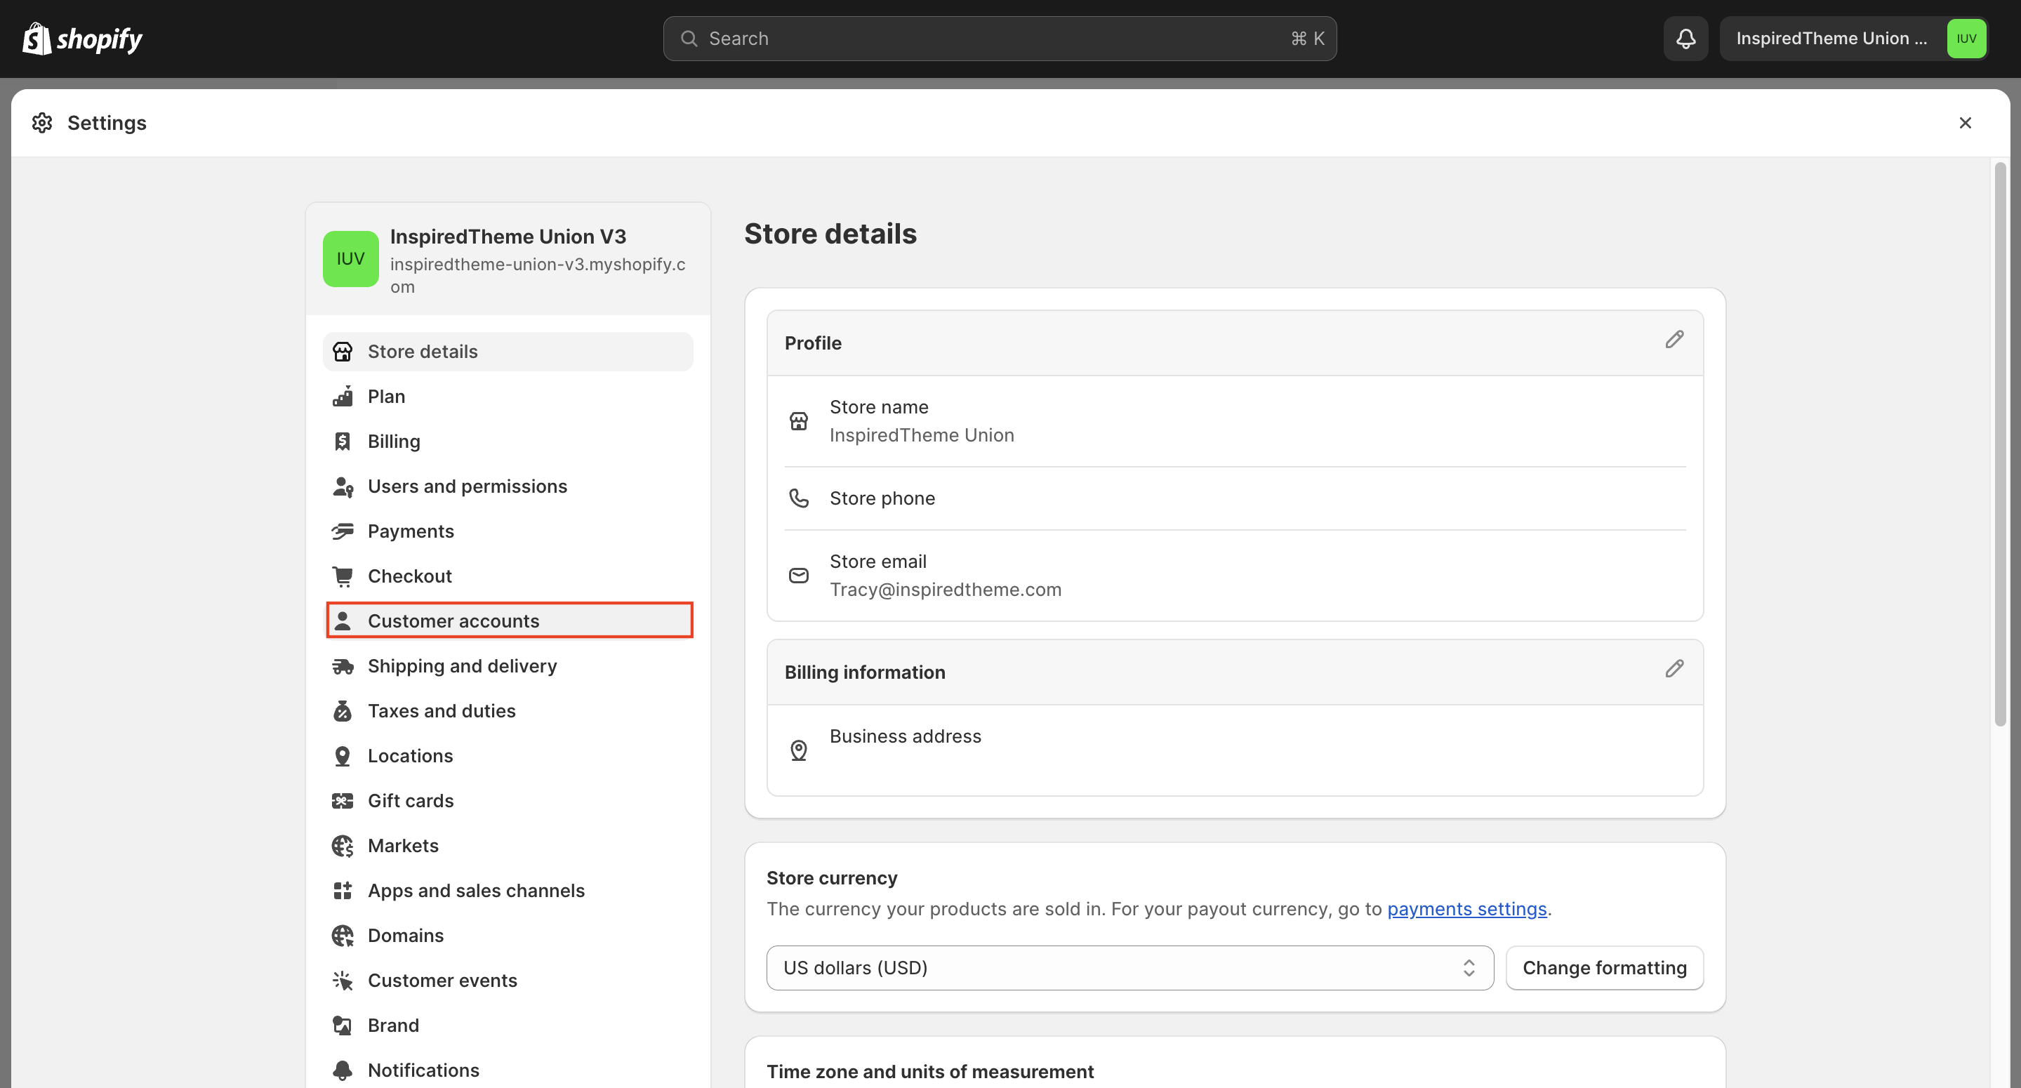This screenshot has height=1088, width=2021.
Task: Click the vertical scrollbar on the right
Action: [x=1999, y=445]
